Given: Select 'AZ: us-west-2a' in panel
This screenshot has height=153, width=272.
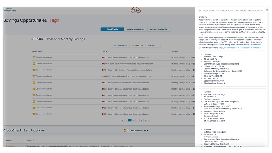Looking at the screenshot, I should 210,59.
